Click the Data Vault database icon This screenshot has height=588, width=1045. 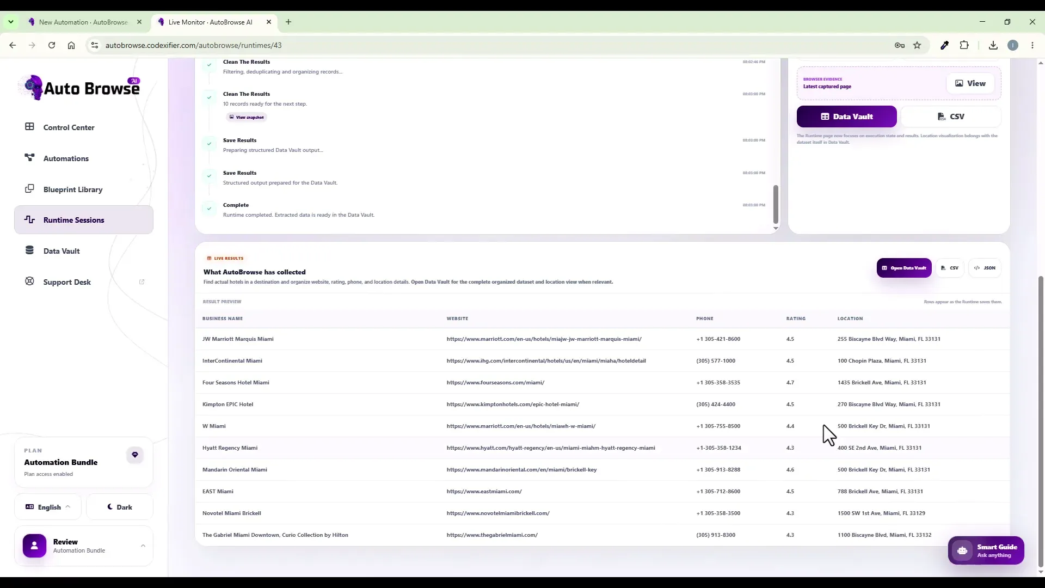pyautogui.click(x=29, y=250)
